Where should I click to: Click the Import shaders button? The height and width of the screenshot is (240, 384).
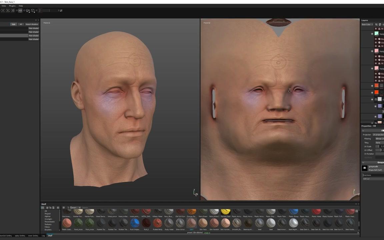coord(32,24)
